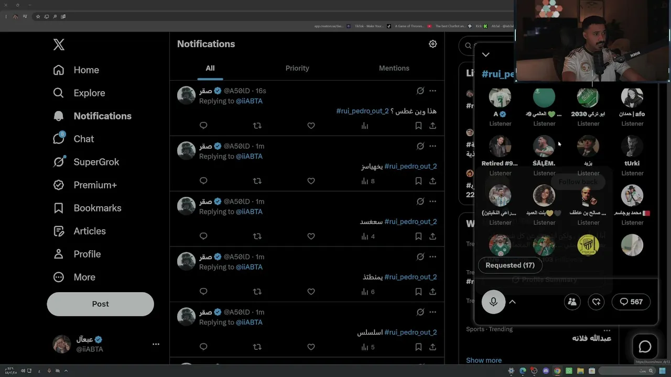Collapse the Space panel with chevron

coord(486,54)
